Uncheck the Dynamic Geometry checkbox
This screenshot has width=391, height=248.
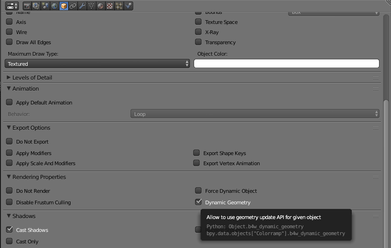point(198,202)
